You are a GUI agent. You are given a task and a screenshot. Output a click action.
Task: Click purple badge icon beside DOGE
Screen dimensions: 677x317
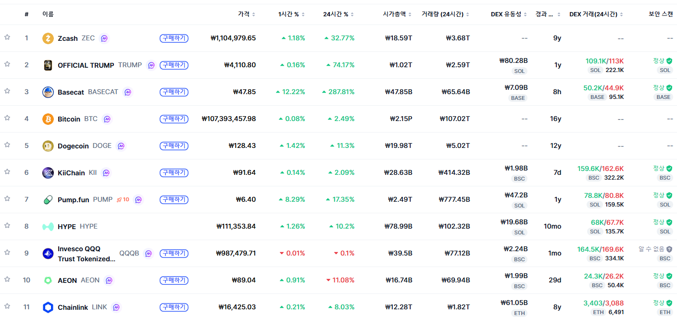click(121, 146)
